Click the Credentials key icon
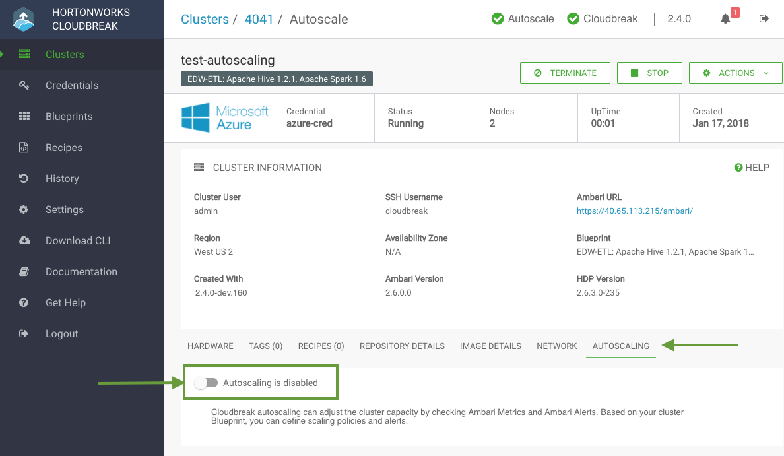Viewport: 784px width, 456px height. coord(24,86)
